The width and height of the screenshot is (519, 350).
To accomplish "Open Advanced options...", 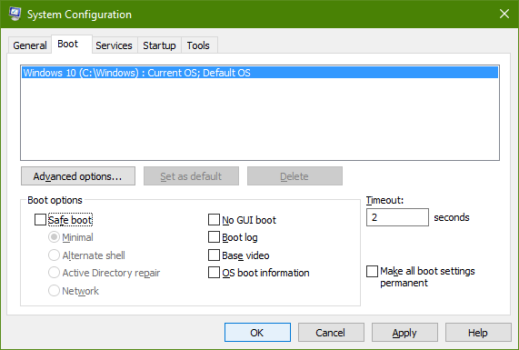I will click(x=78, y=176).
